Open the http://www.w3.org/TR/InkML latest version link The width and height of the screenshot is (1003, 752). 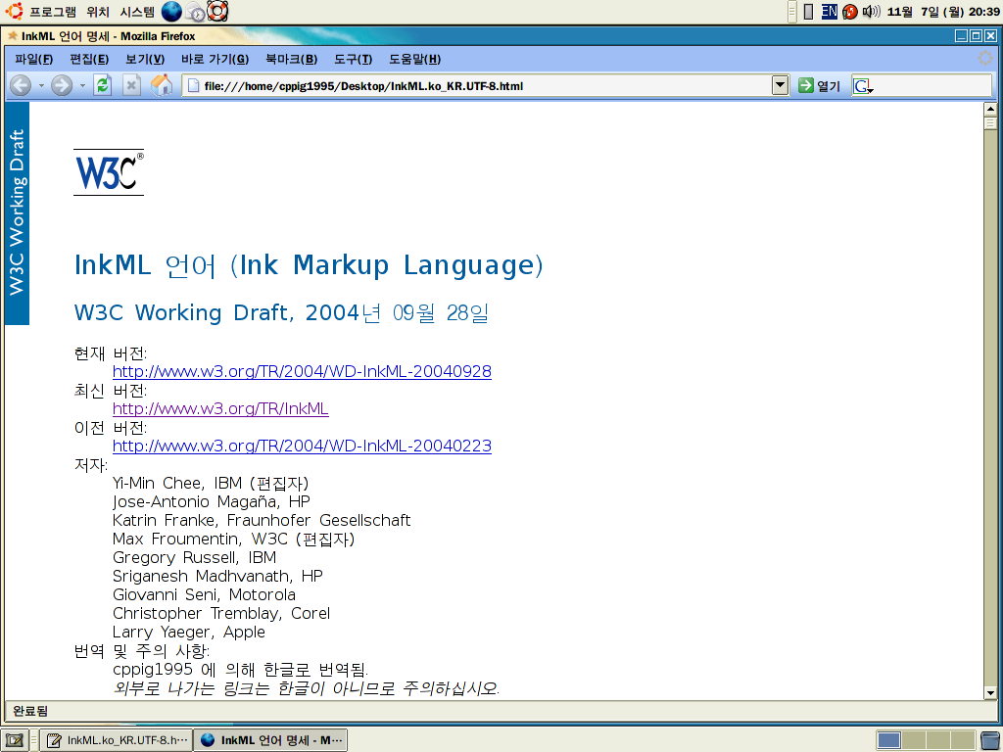click(220, 408)
